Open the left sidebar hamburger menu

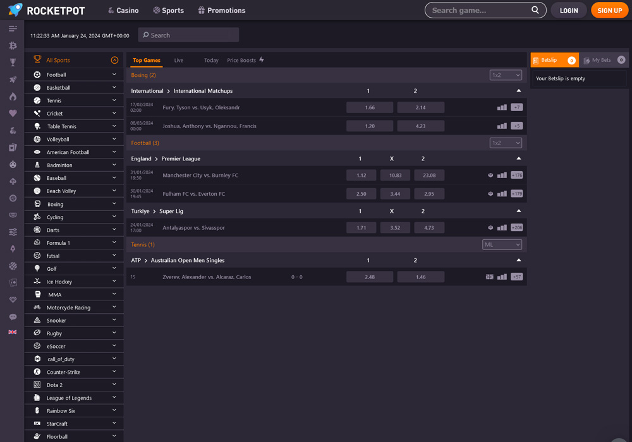click(13, 28)
